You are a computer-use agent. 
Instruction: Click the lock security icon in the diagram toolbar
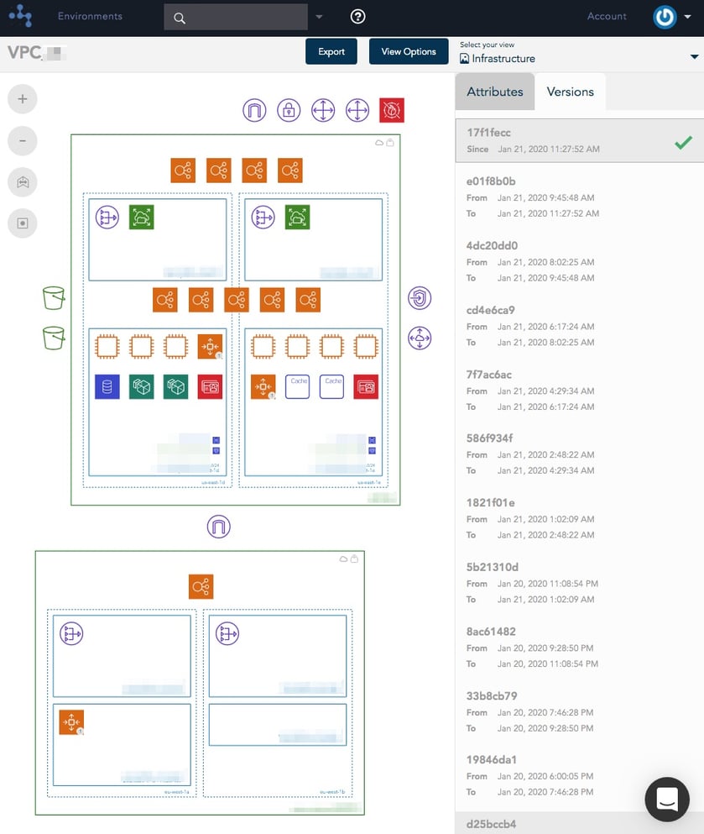pyautogui.click(x=289, y=110)
